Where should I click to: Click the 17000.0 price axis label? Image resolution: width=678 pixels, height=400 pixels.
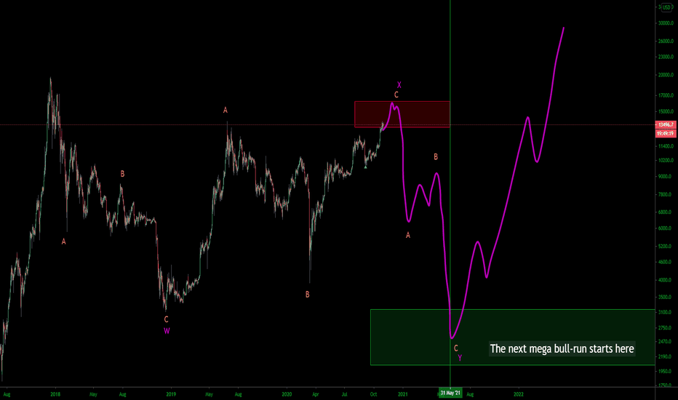coord(666,95)
